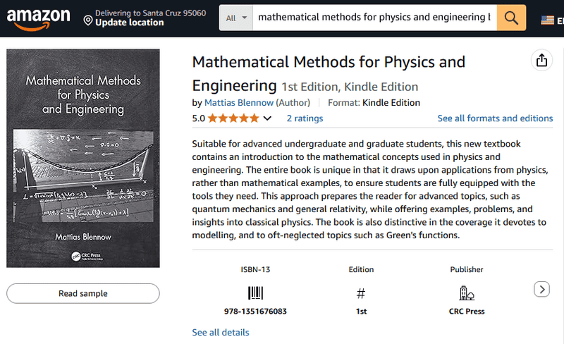The height and width of the screenshot is (344, 564).
Task: Click the Amazon logo
Action: 39,18
